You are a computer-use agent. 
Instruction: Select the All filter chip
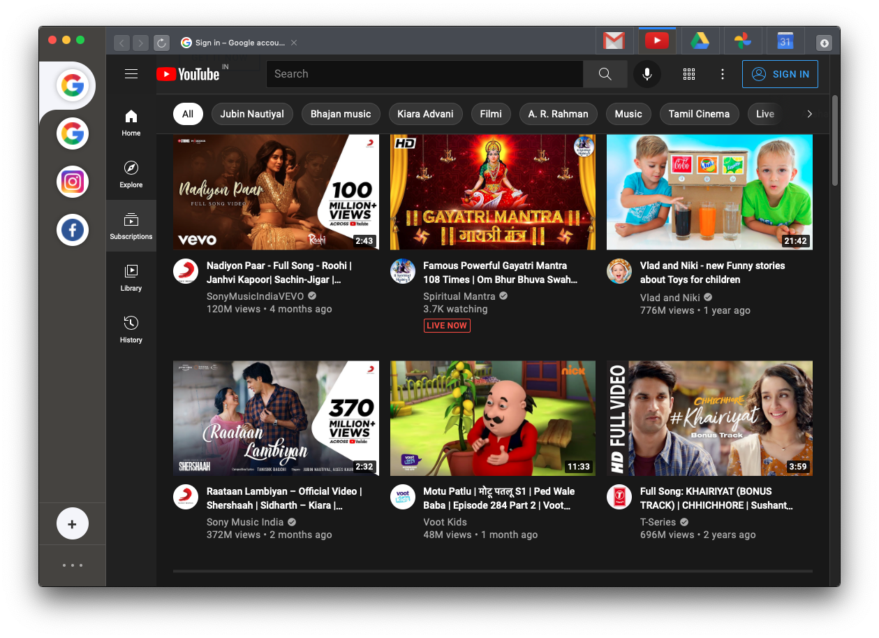click(188, 114)
